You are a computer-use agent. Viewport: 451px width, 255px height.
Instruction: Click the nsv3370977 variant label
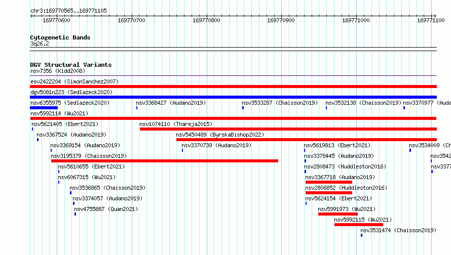[x=427, y=103]
